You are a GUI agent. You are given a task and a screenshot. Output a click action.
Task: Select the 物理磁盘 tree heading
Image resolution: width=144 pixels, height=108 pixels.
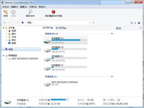point(13,55)
